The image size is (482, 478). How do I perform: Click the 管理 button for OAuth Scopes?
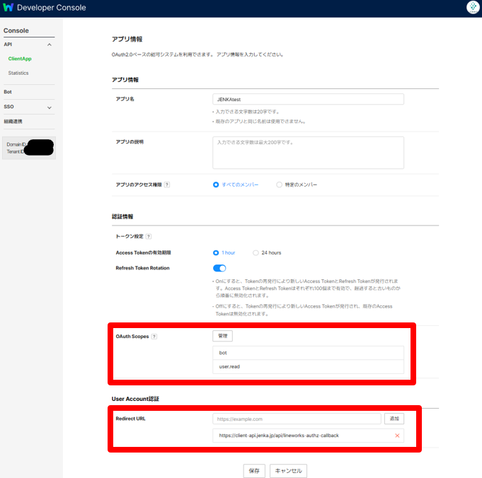pos(222,336)
